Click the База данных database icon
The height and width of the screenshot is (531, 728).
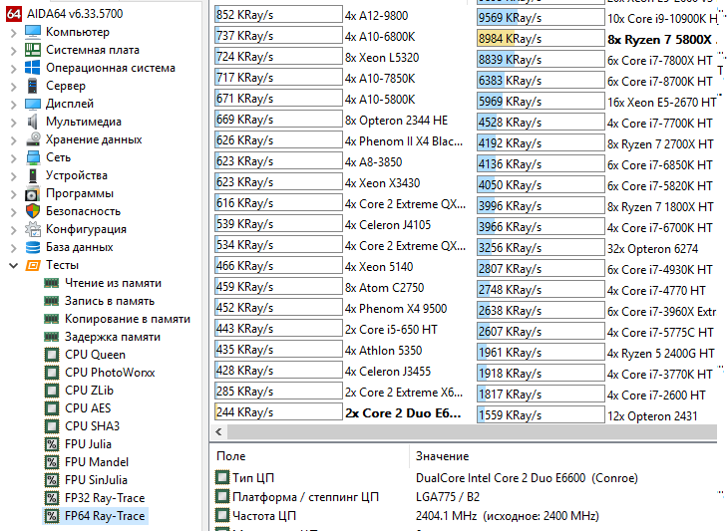click(x=33, y=247)
